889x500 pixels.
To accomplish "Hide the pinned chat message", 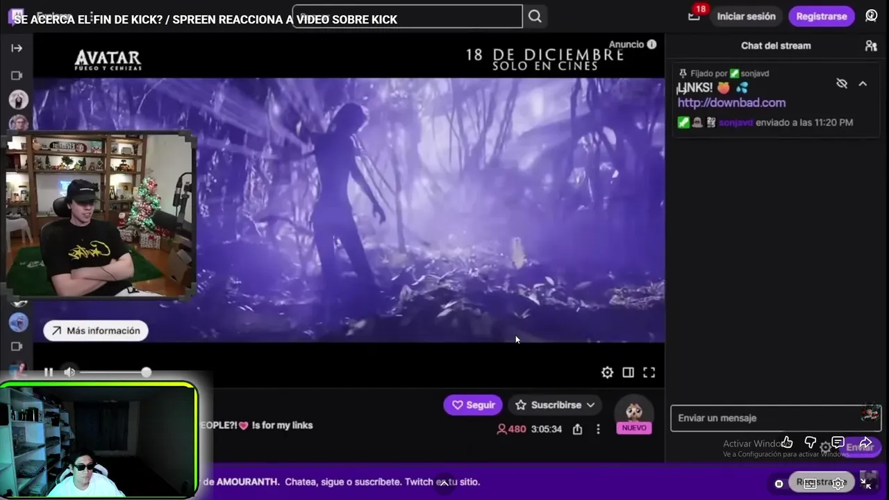I will [x=842, y=84].
